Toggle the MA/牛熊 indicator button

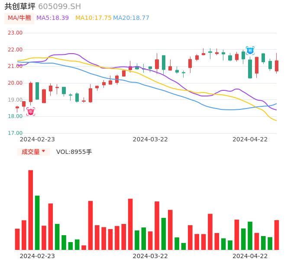point(19,18)
